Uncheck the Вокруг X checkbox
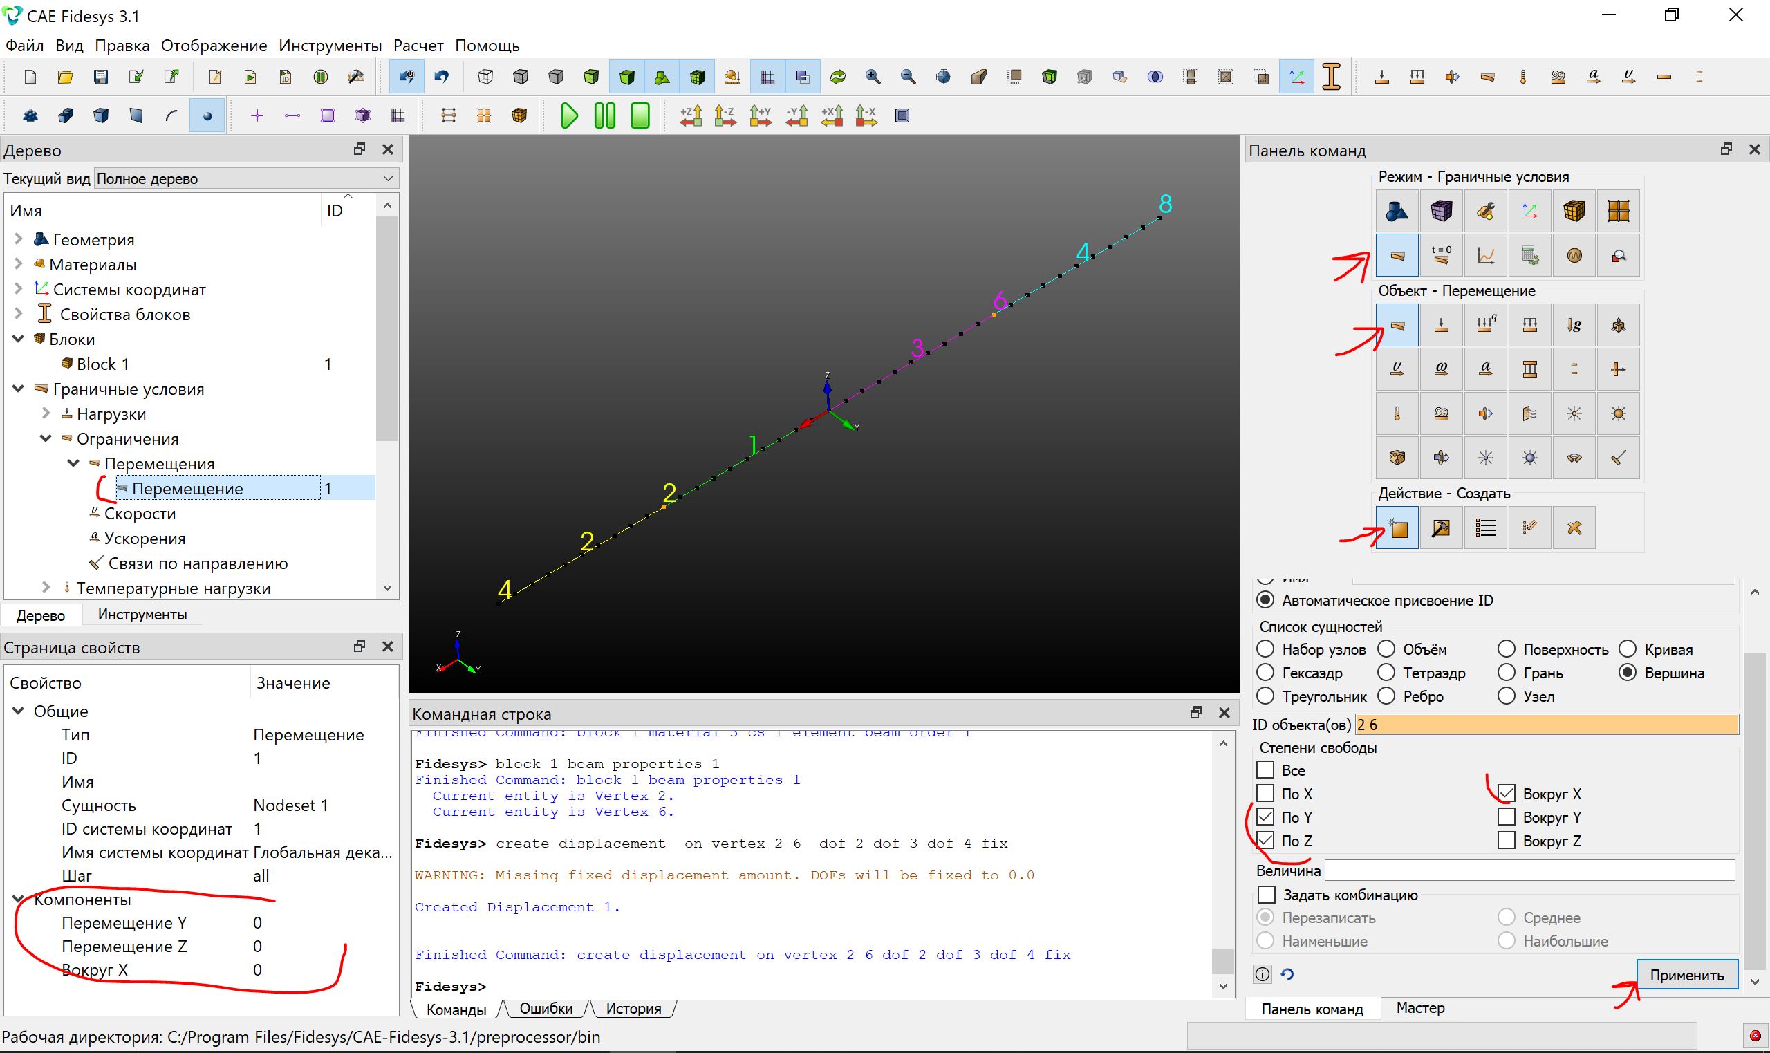Viewport: 1770px width, 1053px height. [1506, 793]
